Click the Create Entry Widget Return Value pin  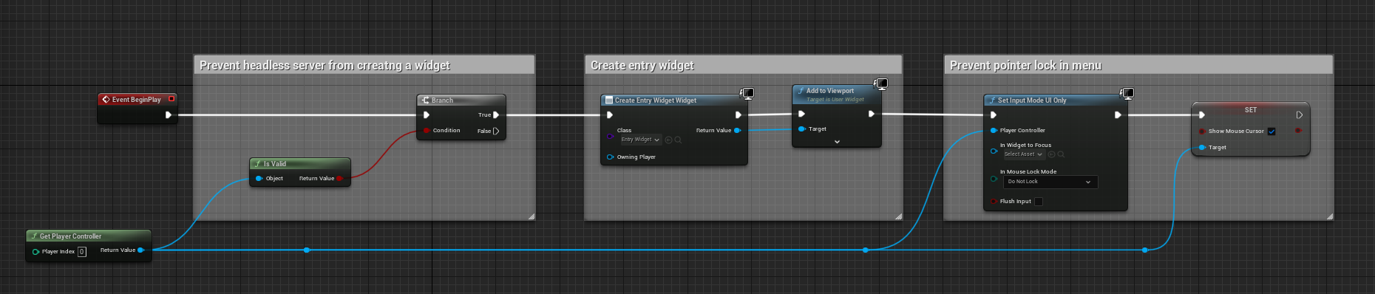point(737,130)
